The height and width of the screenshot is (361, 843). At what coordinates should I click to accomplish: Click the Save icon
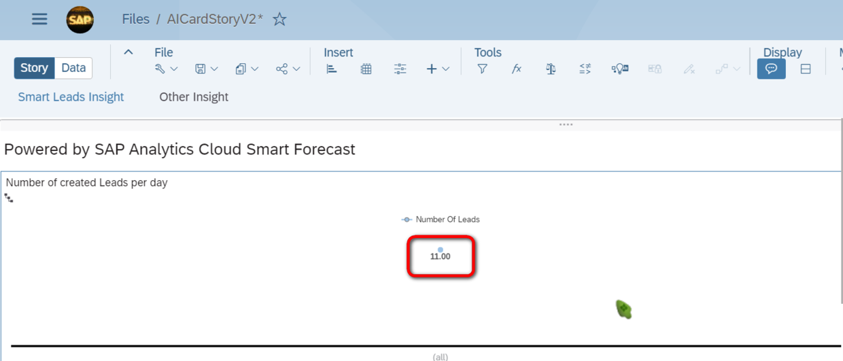[201, 69]
